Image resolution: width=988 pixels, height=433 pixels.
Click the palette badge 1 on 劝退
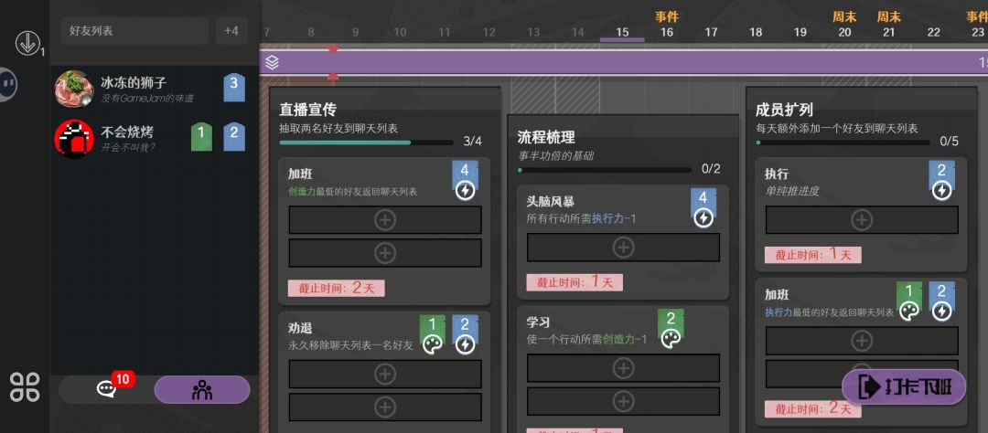tap(432, 335)
